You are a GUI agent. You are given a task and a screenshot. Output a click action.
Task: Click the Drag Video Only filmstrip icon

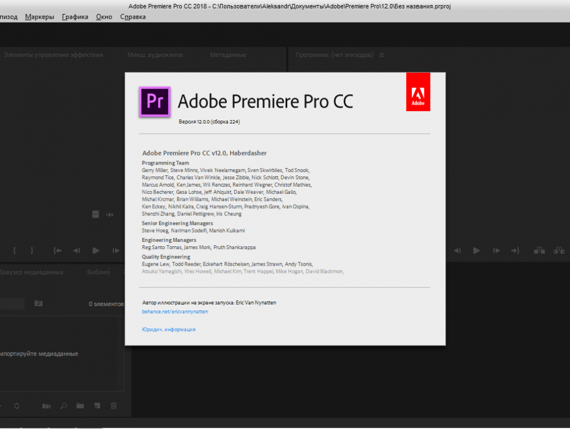[x=95, y=214]
